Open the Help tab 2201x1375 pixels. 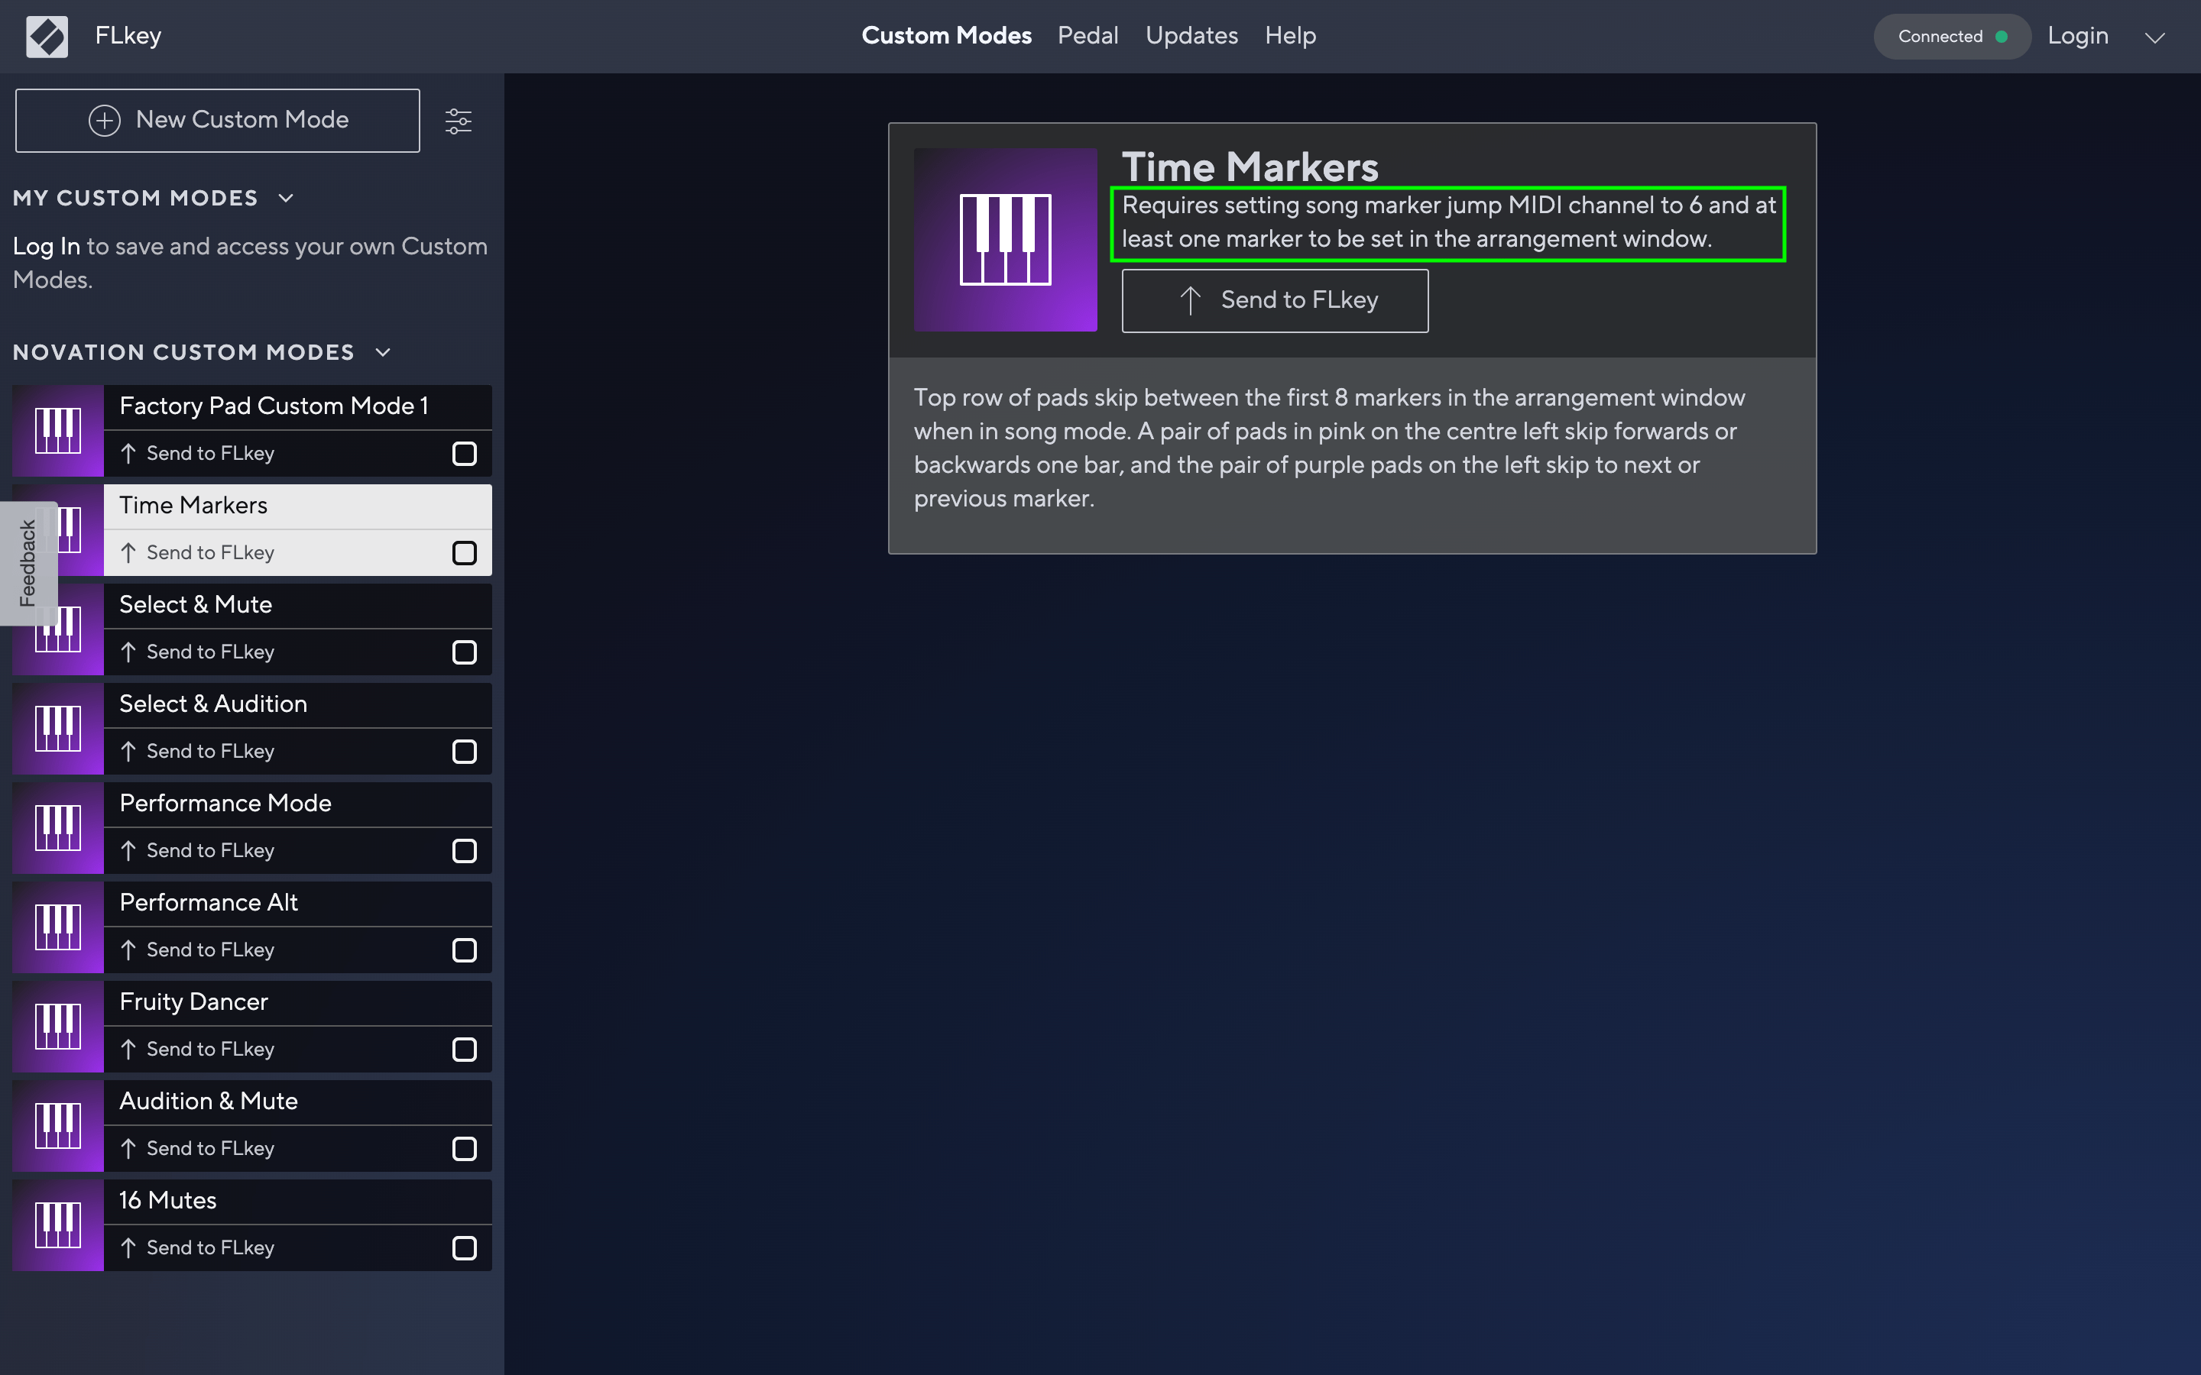click(1290, 35)
